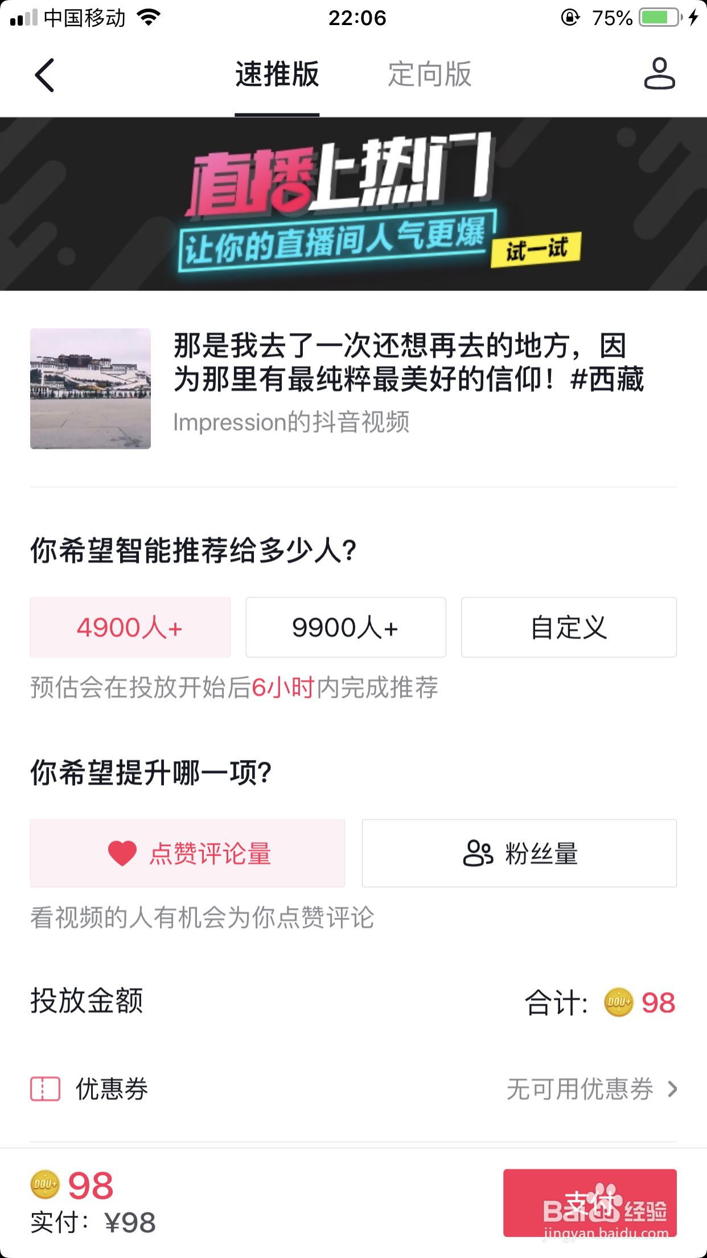Open the user profile icon
Image resolution: width=707 pixels, height=1258 pixels.
(x=659, y=73)
